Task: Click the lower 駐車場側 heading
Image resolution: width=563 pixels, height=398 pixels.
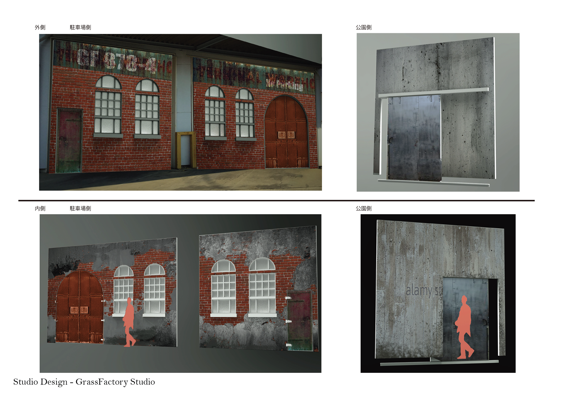Action: (80, 209)
